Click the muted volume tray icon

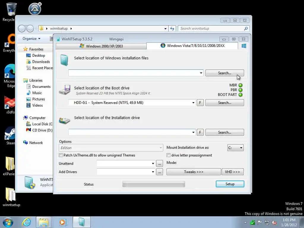pyautogui.click(x=274, y=223)
